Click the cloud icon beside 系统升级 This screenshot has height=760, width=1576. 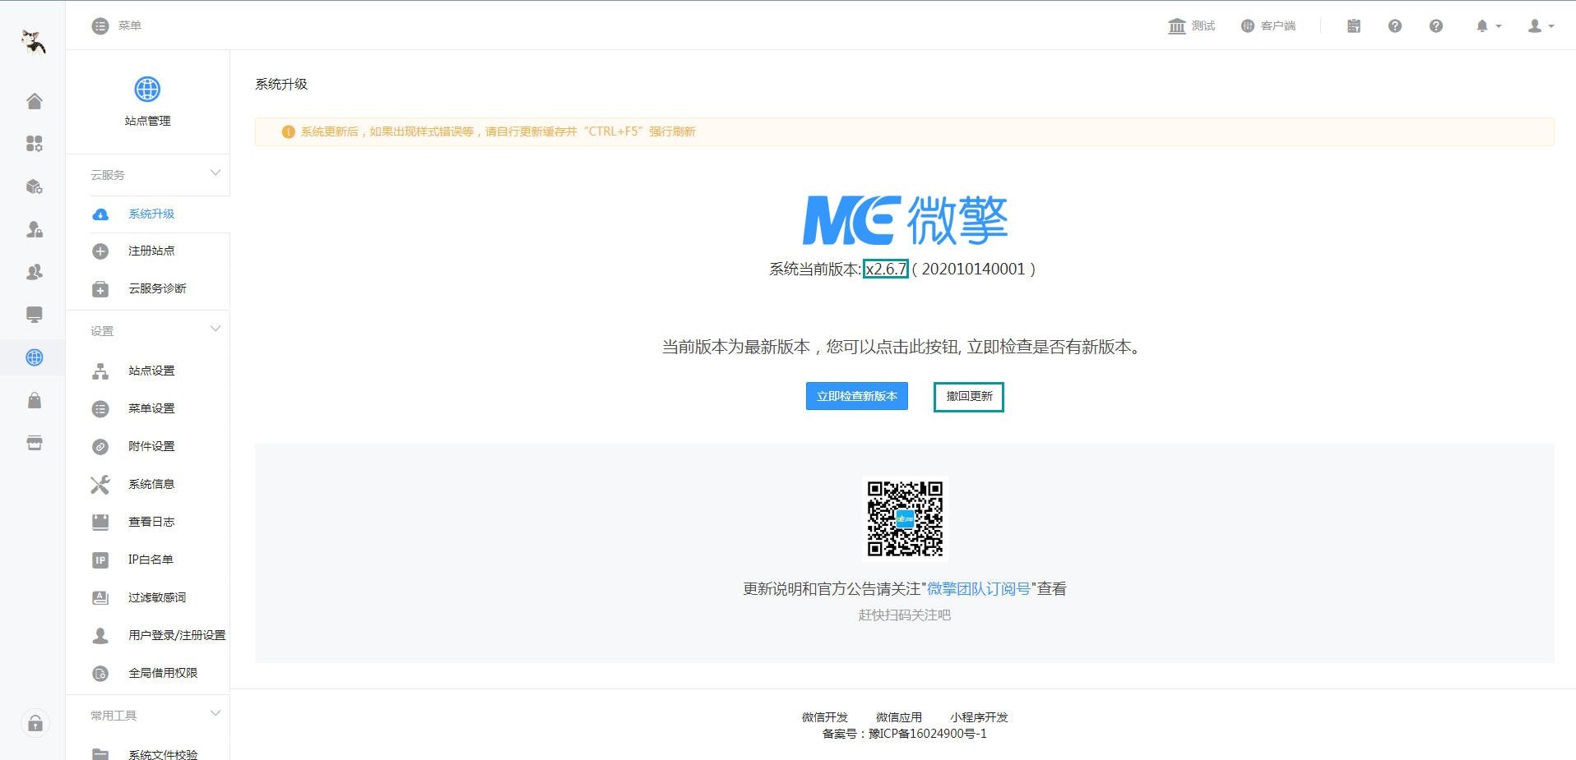100,214
